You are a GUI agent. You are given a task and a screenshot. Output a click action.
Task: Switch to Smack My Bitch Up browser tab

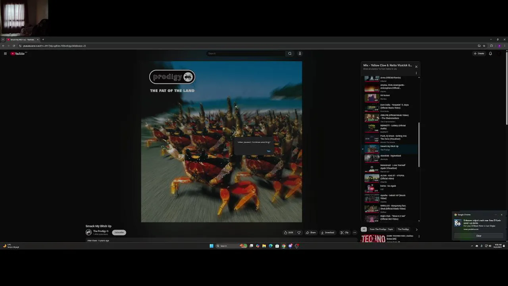pos(23,39)
